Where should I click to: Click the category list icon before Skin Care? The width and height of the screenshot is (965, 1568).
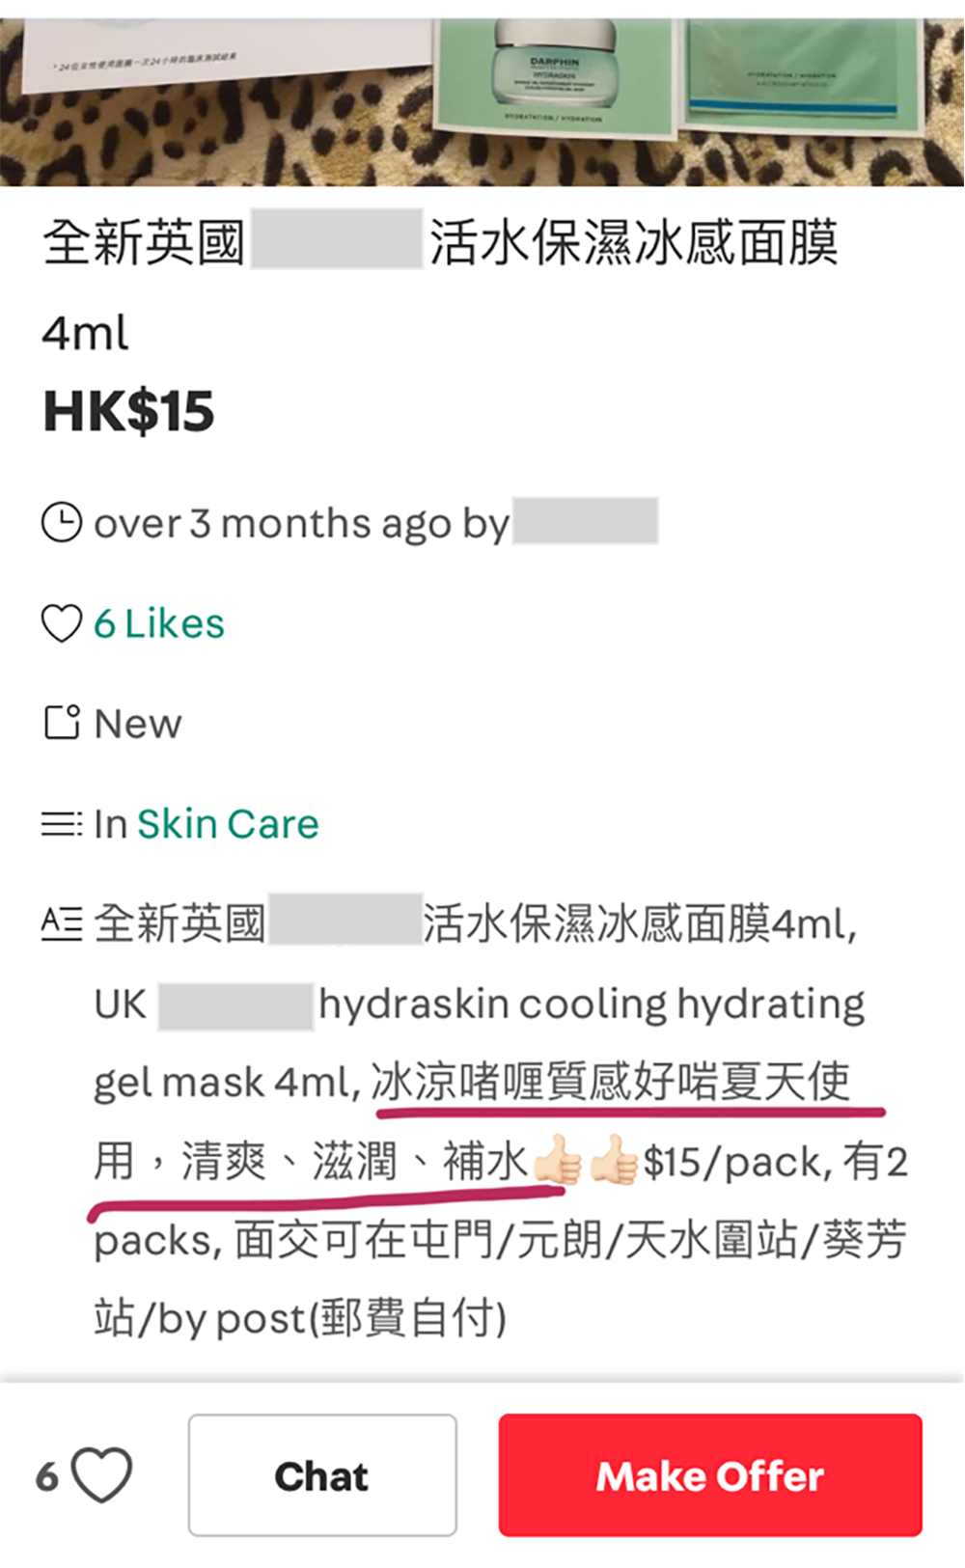pos(62,824)
